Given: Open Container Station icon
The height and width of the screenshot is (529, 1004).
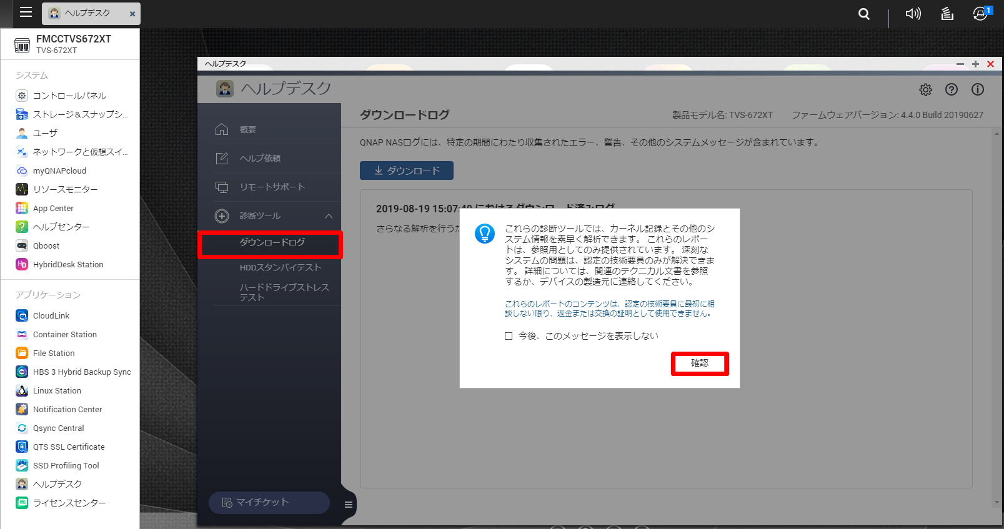Looking at the screenshot, I should coord(22,334).
